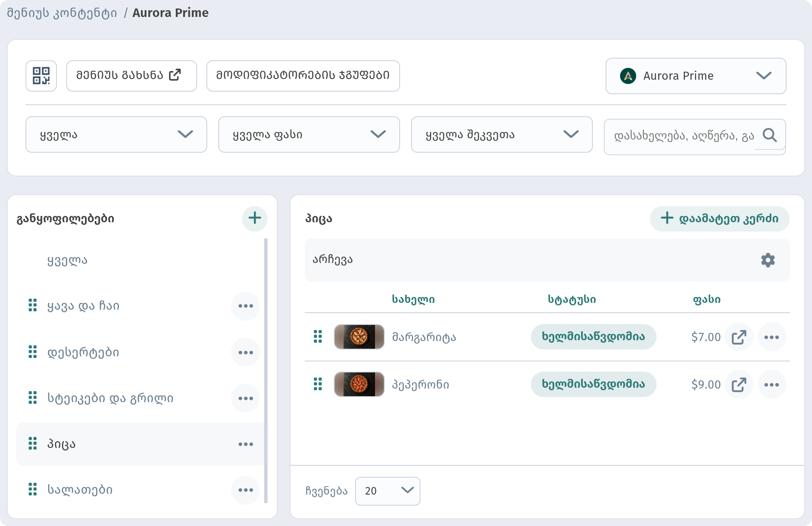Image resolution: width=812 pixels, height=526 pixels.
Task: Open options menu for დესერტები
Action: pyautogui.click(x=245, y=353)
